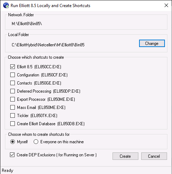
Task: Check the Contacts EL850GE.EXE option
Action: (x=12, y=83)
